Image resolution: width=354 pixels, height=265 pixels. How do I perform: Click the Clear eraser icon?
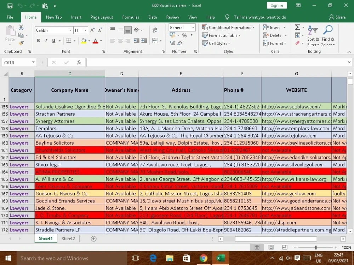pyautogui.click(x=298, y=43)
